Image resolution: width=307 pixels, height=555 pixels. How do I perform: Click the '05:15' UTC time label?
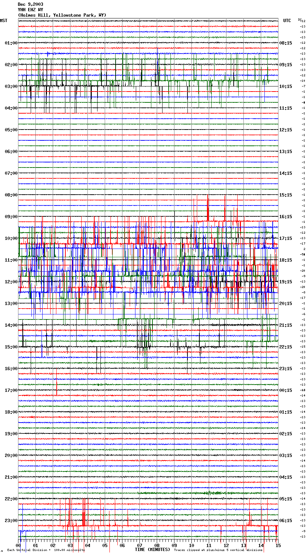(286, 499)
